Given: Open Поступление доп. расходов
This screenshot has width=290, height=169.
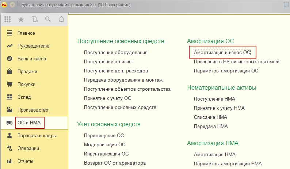Looking at the screenshot, I should coord(116,71).
